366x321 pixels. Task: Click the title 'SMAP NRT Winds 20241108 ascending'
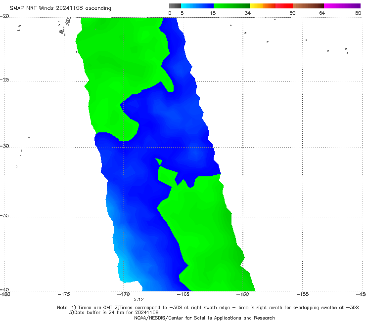(x=60, y=8)
